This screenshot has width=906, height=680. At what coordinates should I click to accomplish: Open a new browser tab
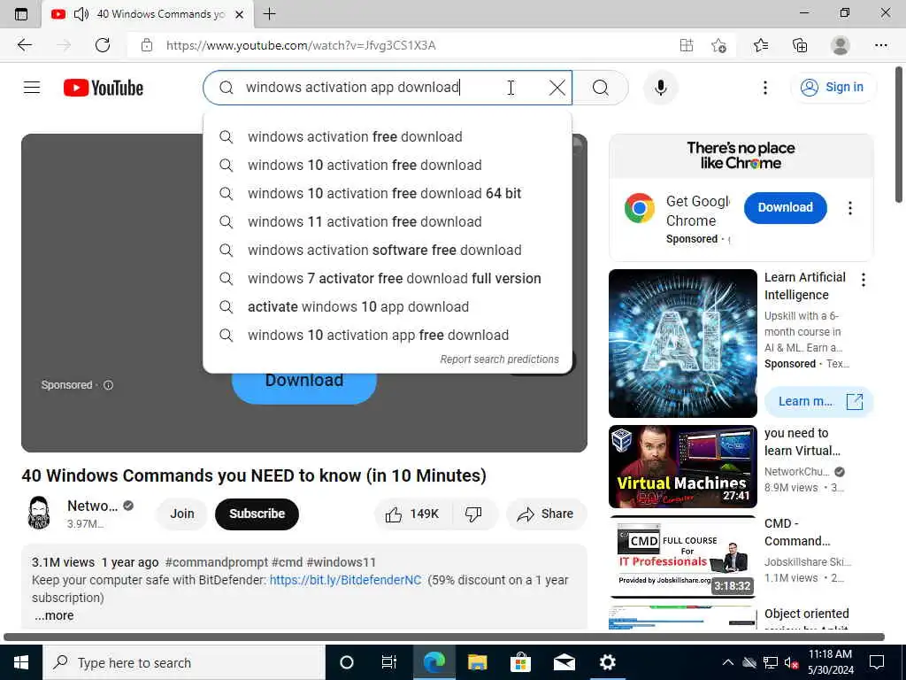(x=269, y=14)
